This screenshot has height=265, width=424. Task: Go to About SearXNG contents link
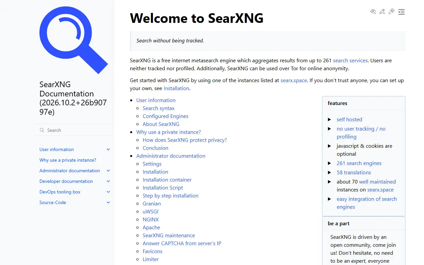[161, 124]
